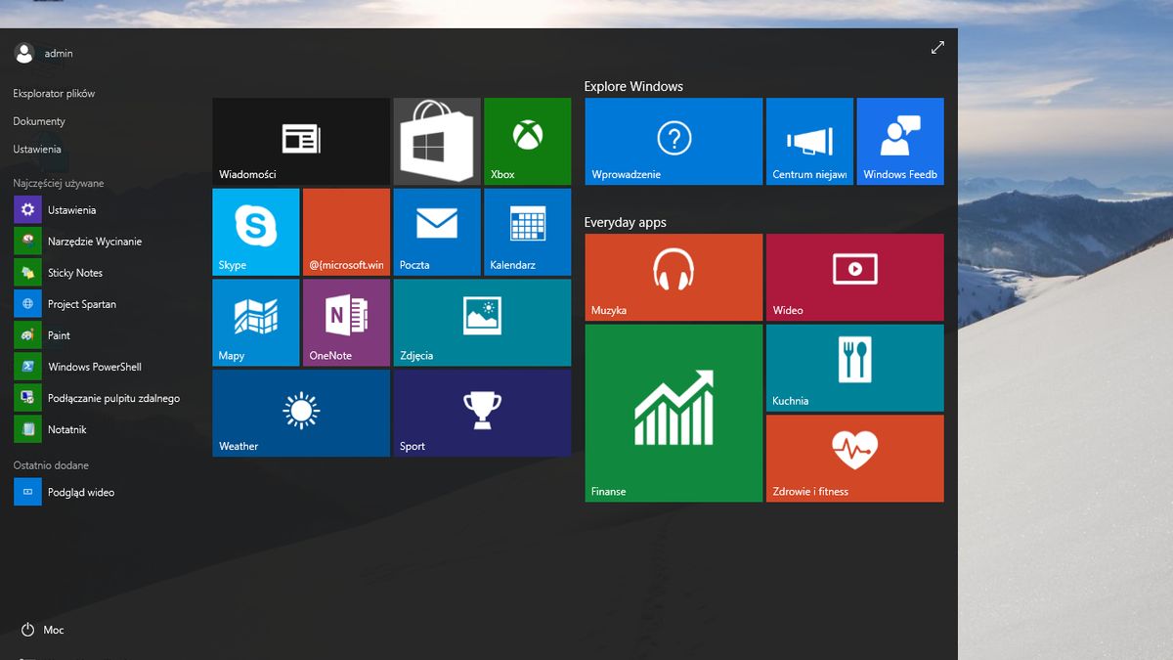Open the Sport trophy tile

(482, 413)
